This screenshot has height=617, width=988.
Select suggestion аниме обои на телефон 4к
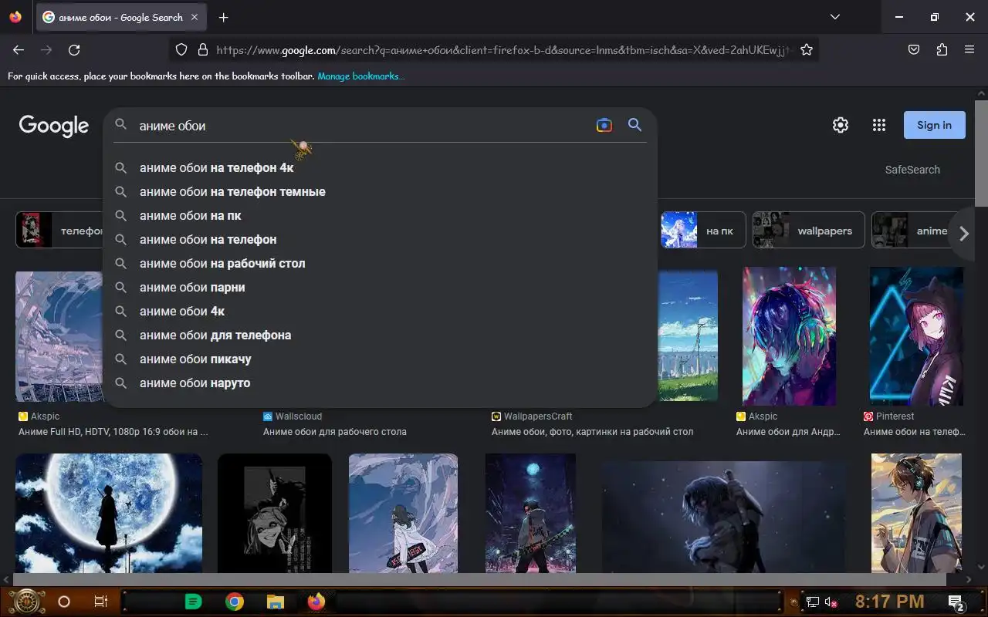(380, 167)
